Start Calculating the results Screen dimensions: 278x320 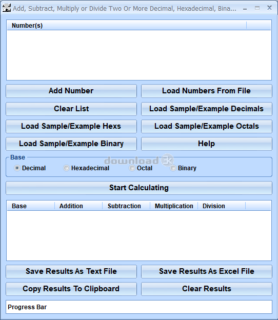(x=139, y=188)
